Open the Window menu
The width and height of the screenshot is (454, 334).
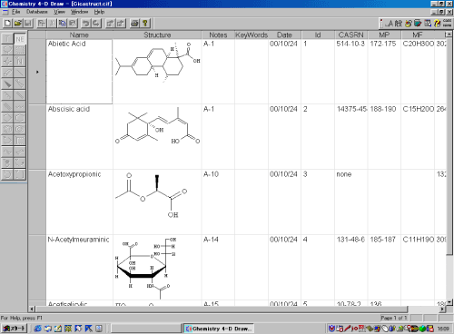point(79,12)
